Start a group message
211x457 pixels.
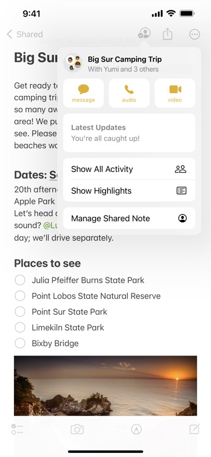84,93
